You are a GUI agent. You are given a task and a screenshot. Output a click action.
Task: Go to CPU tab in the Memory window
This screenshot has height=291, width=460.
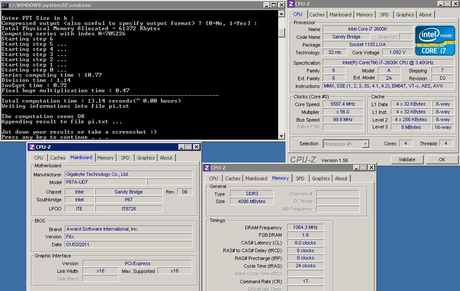(213, 178)
